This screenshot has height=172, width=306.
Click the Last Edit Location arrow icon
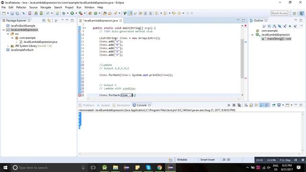174,13
